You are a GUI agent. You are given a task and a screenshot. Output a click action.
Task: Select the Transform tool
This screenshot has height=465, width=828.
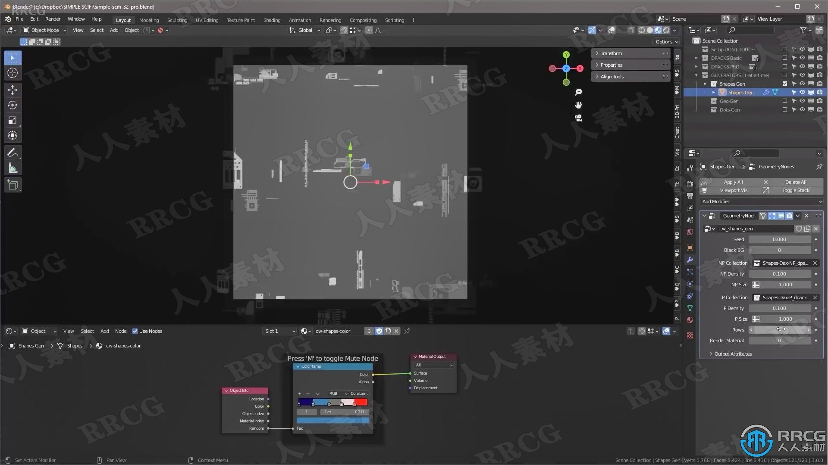tap(13, 135)
